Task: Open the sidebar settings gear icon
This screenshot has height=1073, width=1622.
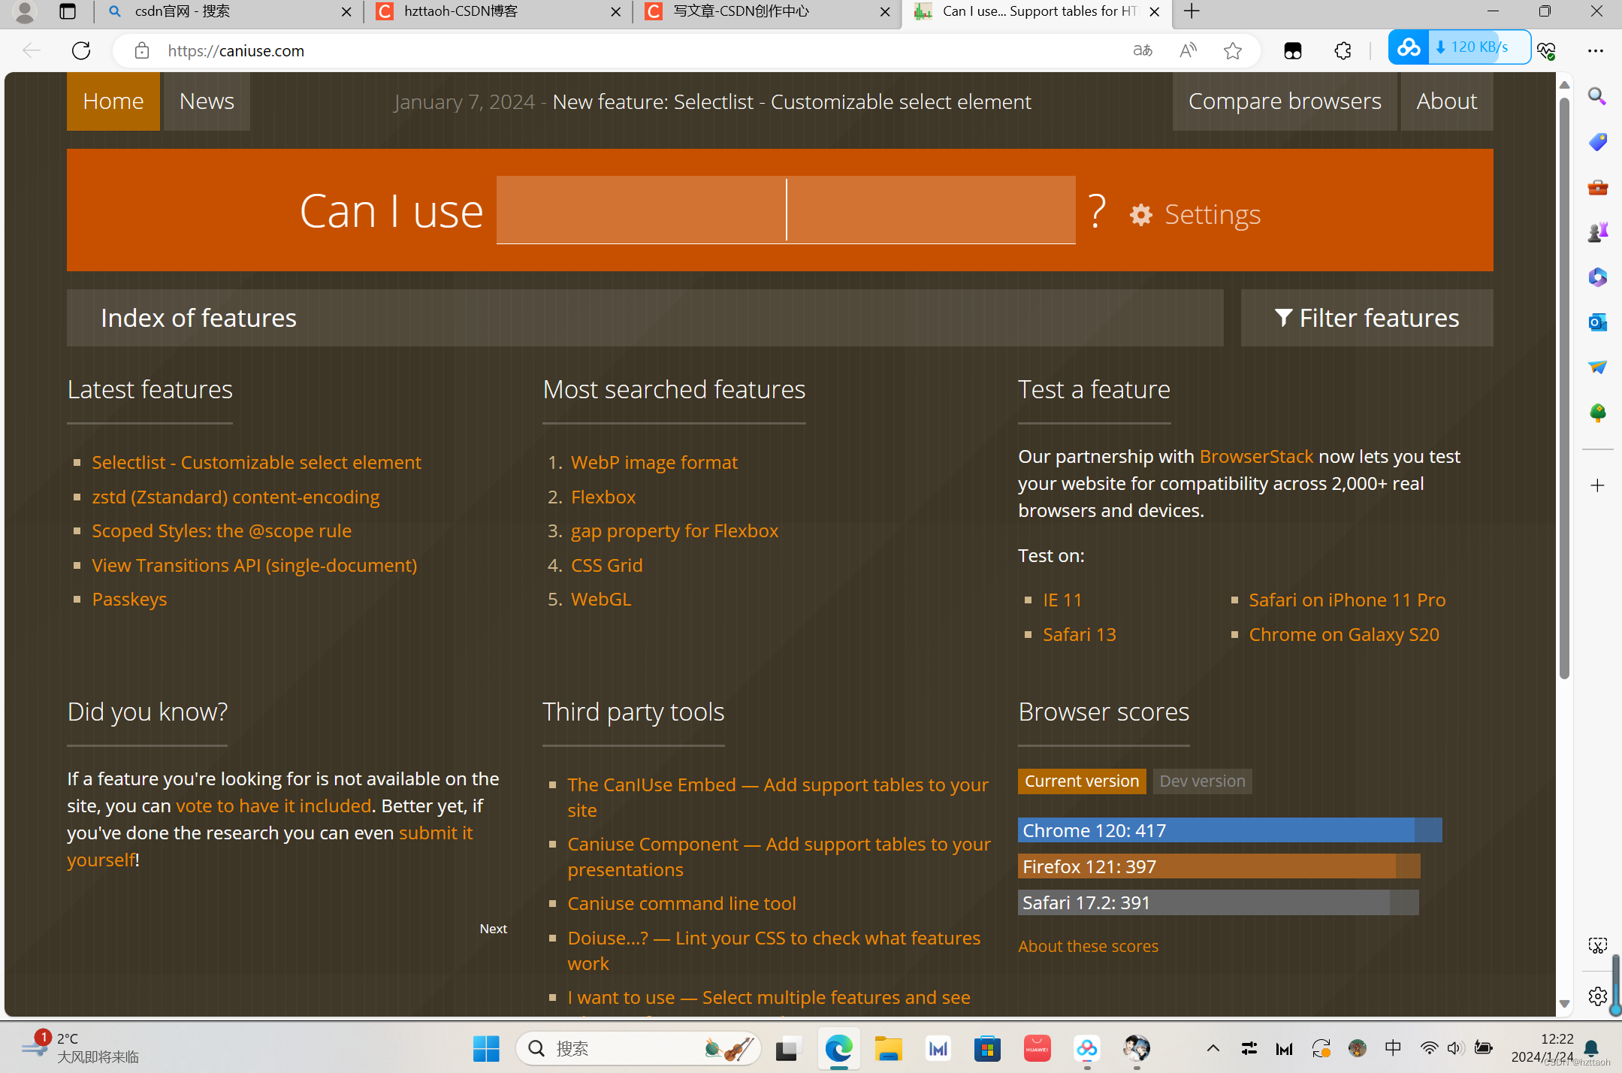Action: (1597, 996)
